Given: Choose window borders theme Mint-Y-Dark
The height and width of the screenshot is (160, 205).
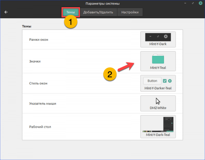Looking at the screenshot, I should (158, 39).
